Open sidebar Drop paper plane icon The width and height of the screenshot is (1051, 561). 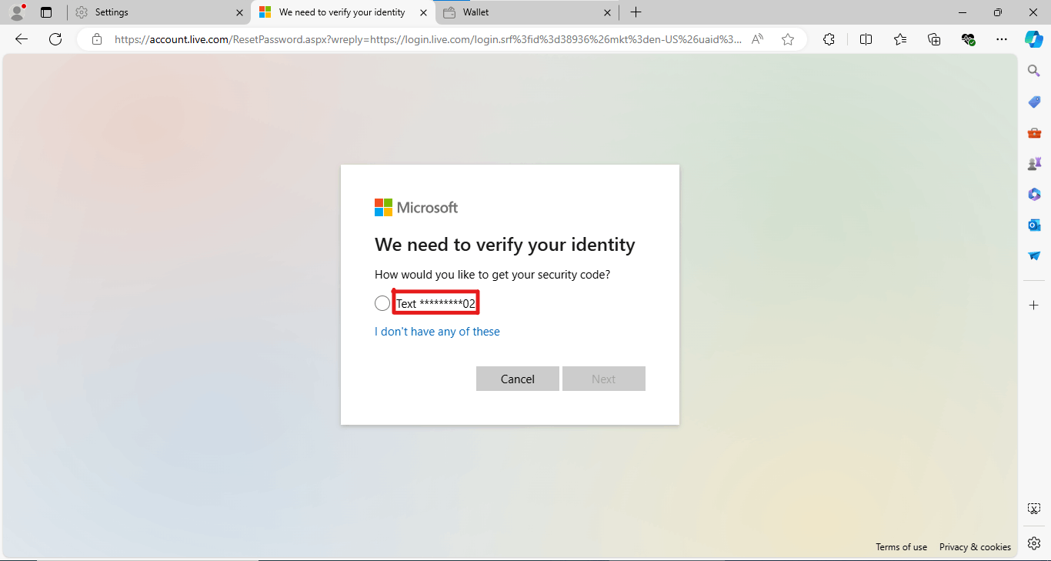(1034, 256)
